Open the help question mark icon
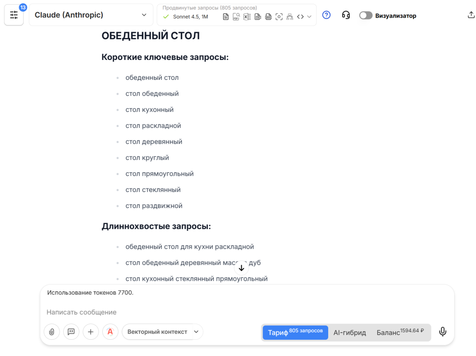 tap(326, 15)
